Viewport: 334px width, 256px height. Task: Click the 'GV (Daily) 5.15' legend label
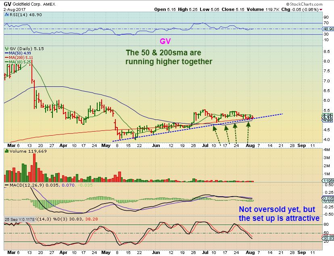click(27, 48)
